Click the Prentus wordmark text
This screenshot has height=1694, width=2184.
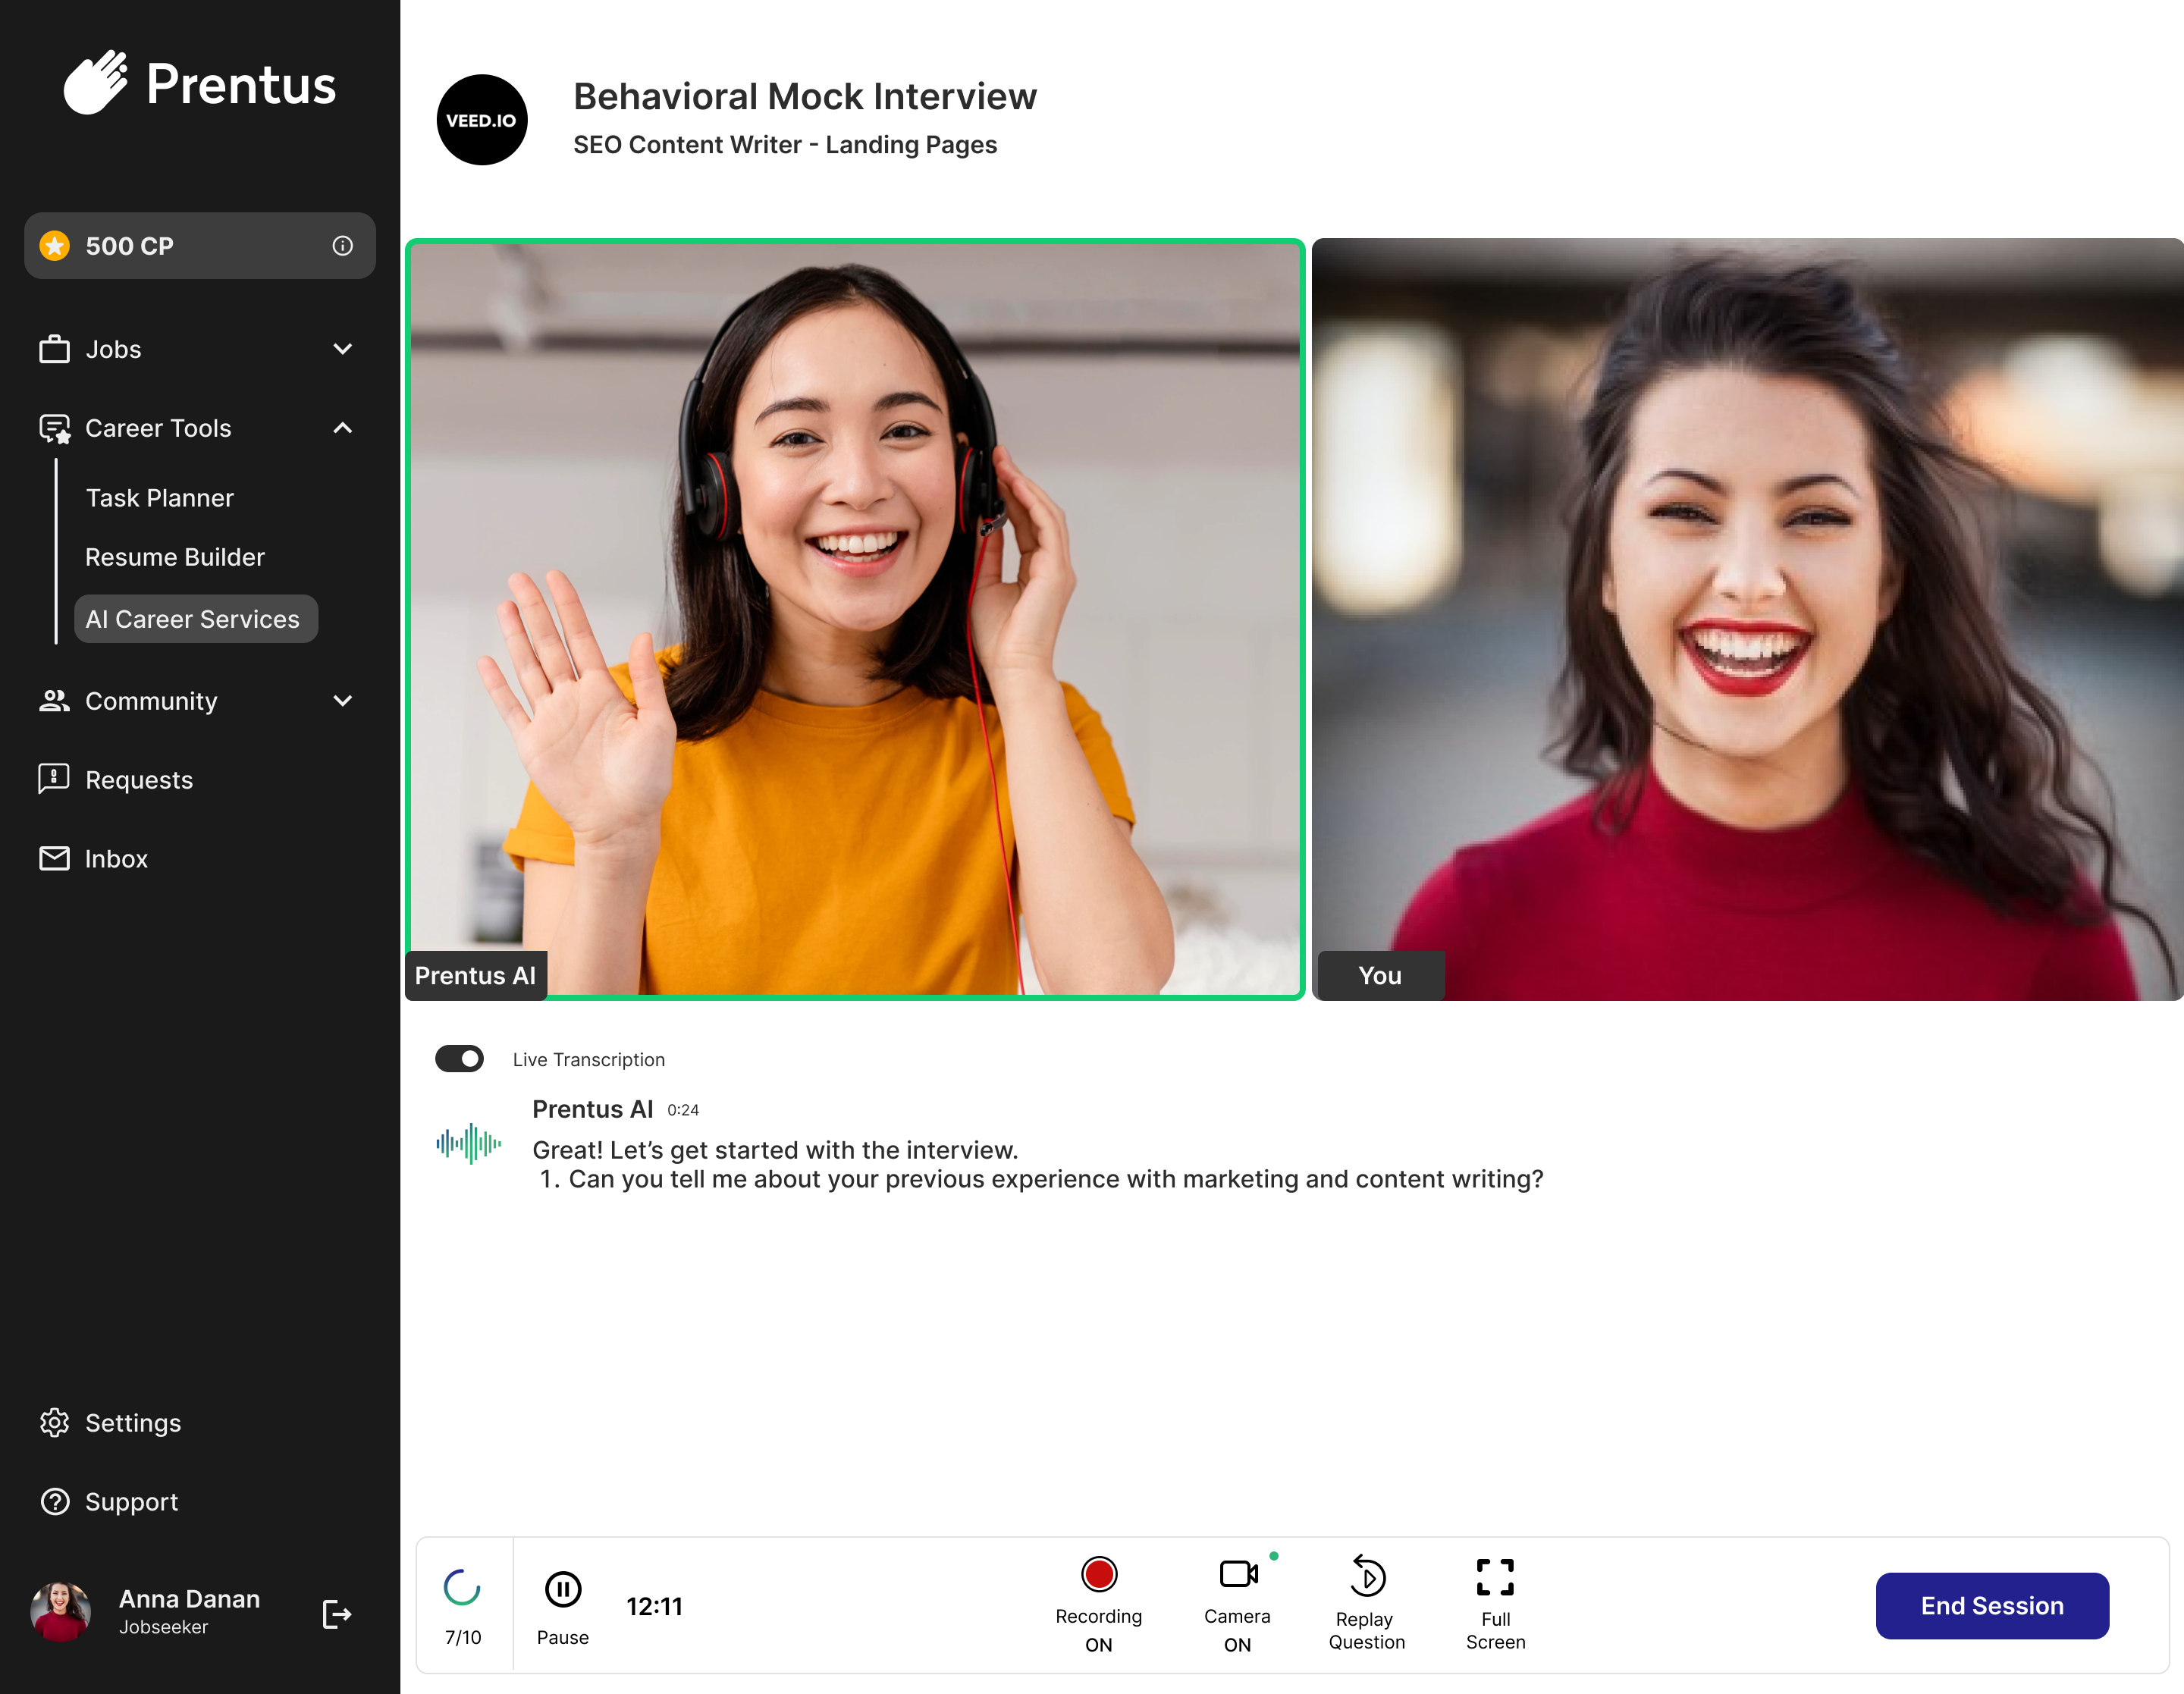pyautogui.click(x=241, y=84)
